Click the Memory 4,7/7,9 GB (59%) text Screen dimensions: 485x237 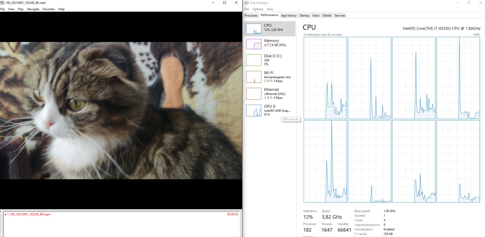[x=275, y=45]
